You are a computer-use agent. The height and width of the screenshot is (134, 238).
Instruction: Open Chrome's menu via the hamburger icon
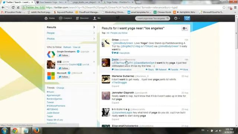pyautogui.click(x=235, y=7)
